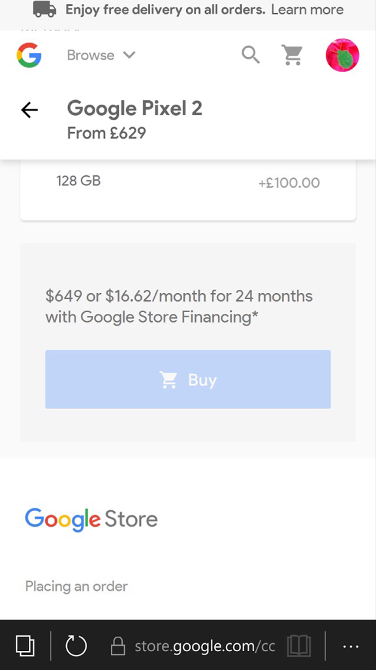The image size is (376, 670).
Task: Open the shopping cart icon
Action: pos(292,55)
